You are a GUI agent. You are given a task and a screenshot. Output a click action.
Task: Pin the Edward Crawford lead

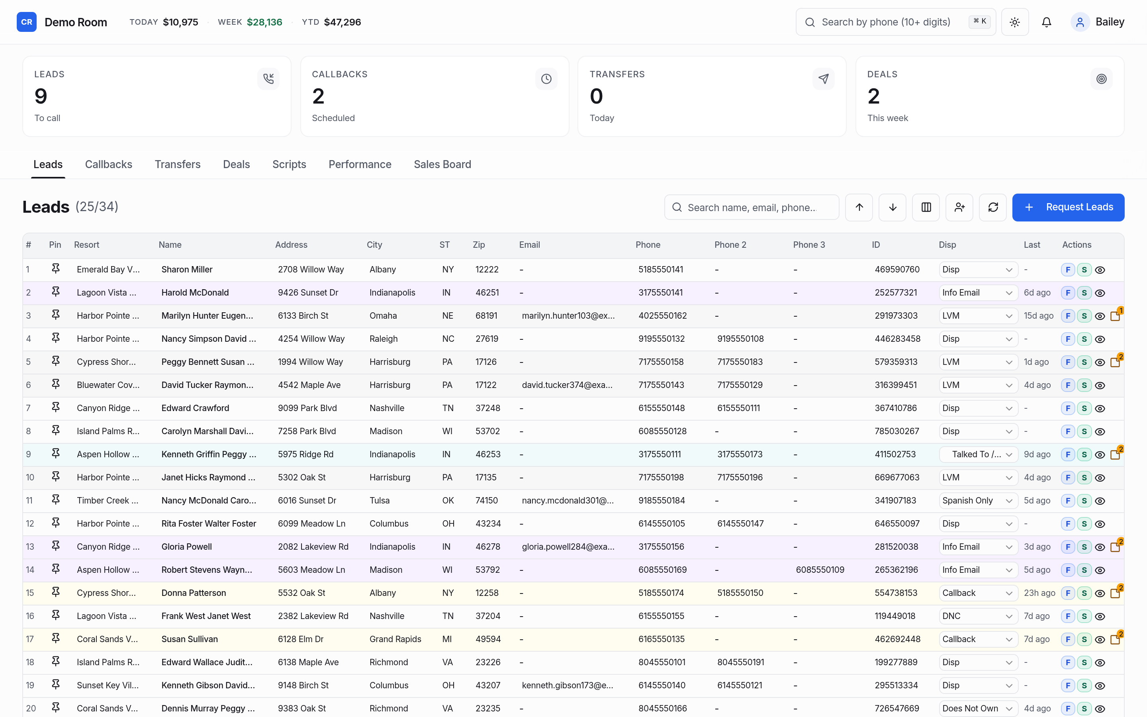55,407
